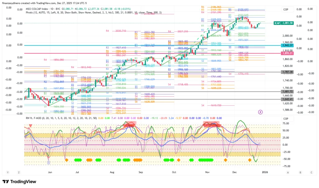Image resolution: width=319 pixels, height=188 pixels.
Task: Open the COP currency selector on the main chart
Action: point(286,10)
